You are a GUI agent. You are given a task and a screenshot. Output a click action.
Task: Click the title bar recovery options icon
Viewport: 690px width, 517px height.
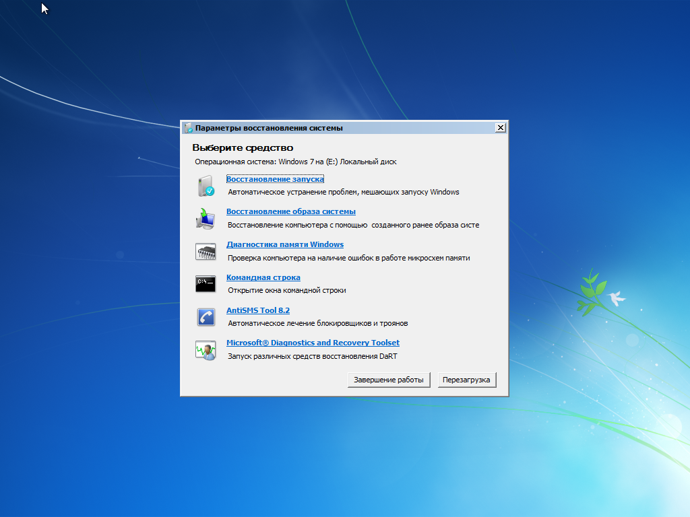point(189,128)
